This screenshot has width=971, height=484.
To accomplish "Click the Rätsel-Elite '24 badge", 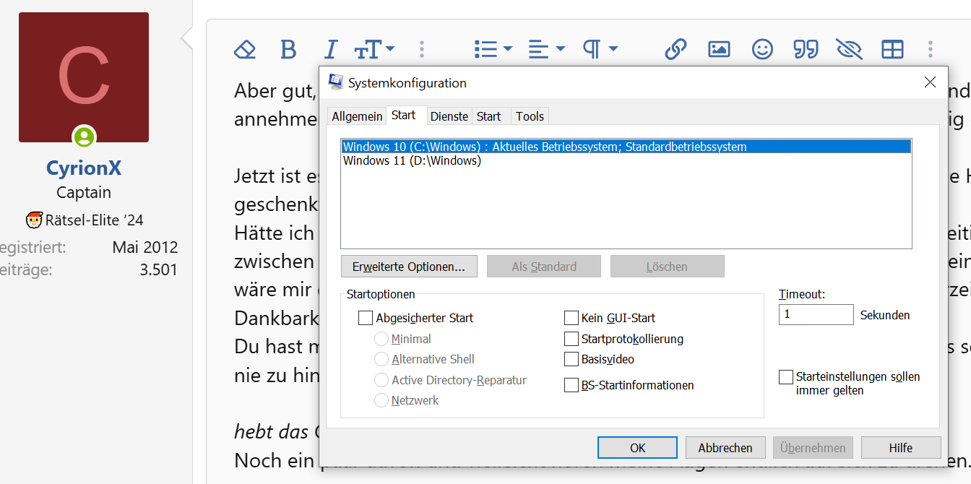I will (x=84, y=220).
